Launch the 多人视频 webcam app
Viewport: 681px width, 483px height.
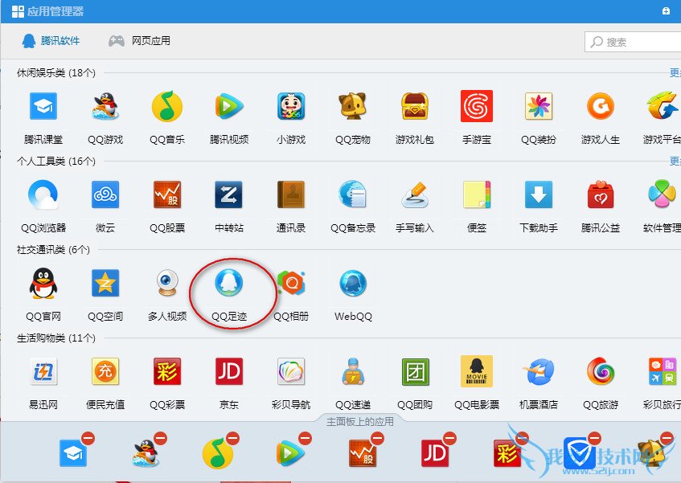coord(167,284)
